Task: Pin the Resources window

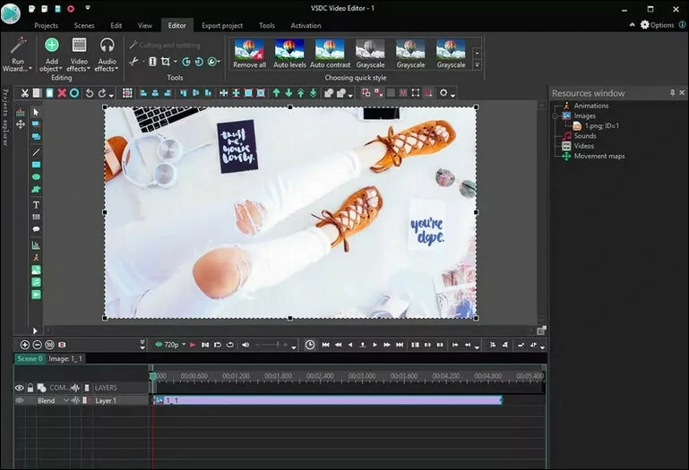Action: [672, 93]
